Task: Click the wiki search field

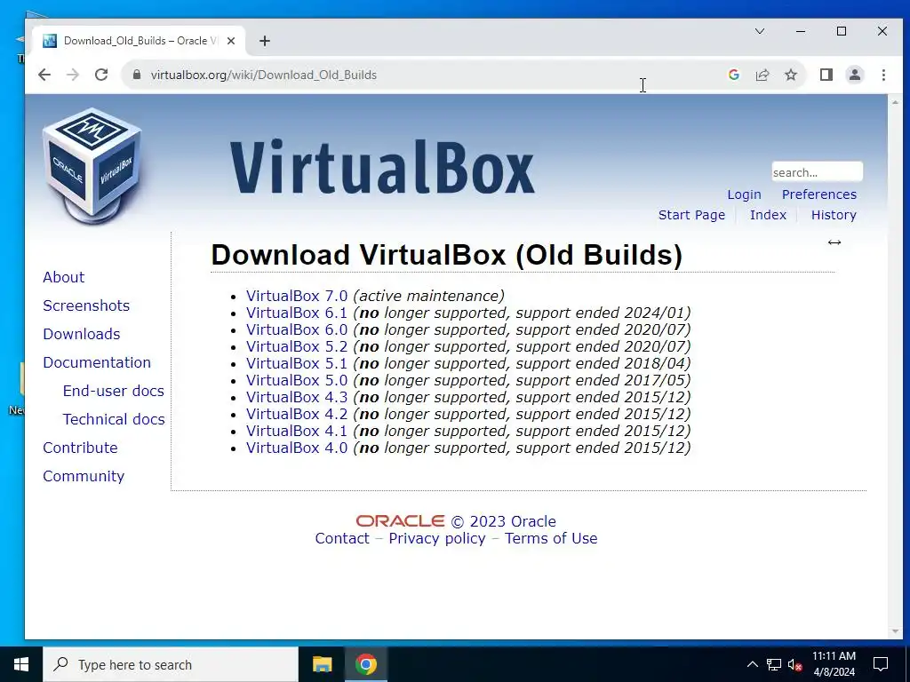Action: point(817,172)
